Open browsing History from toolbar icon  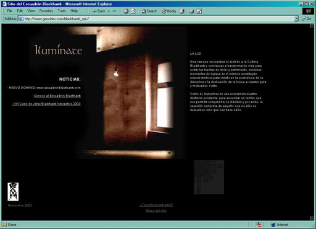tap(182, 11)
